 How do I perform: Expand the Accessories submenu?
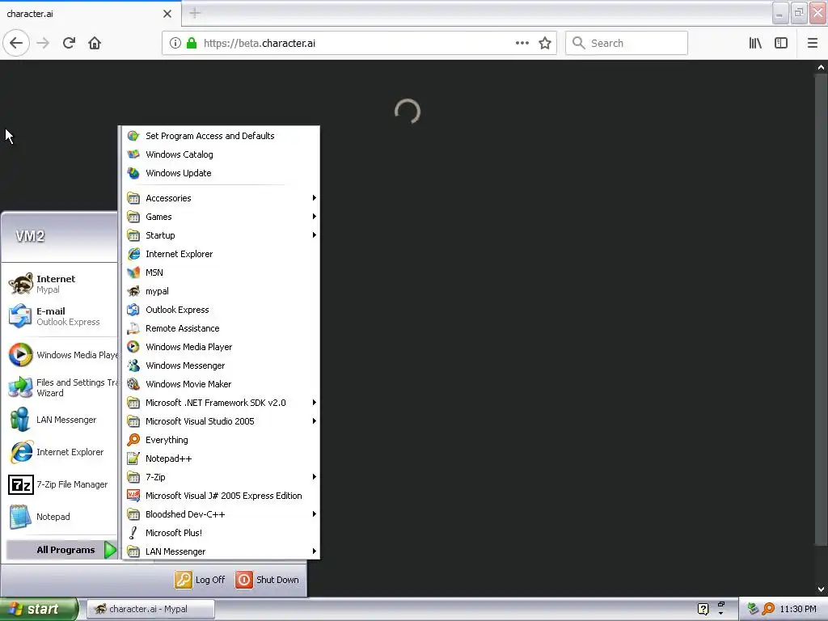pos(221,198)
